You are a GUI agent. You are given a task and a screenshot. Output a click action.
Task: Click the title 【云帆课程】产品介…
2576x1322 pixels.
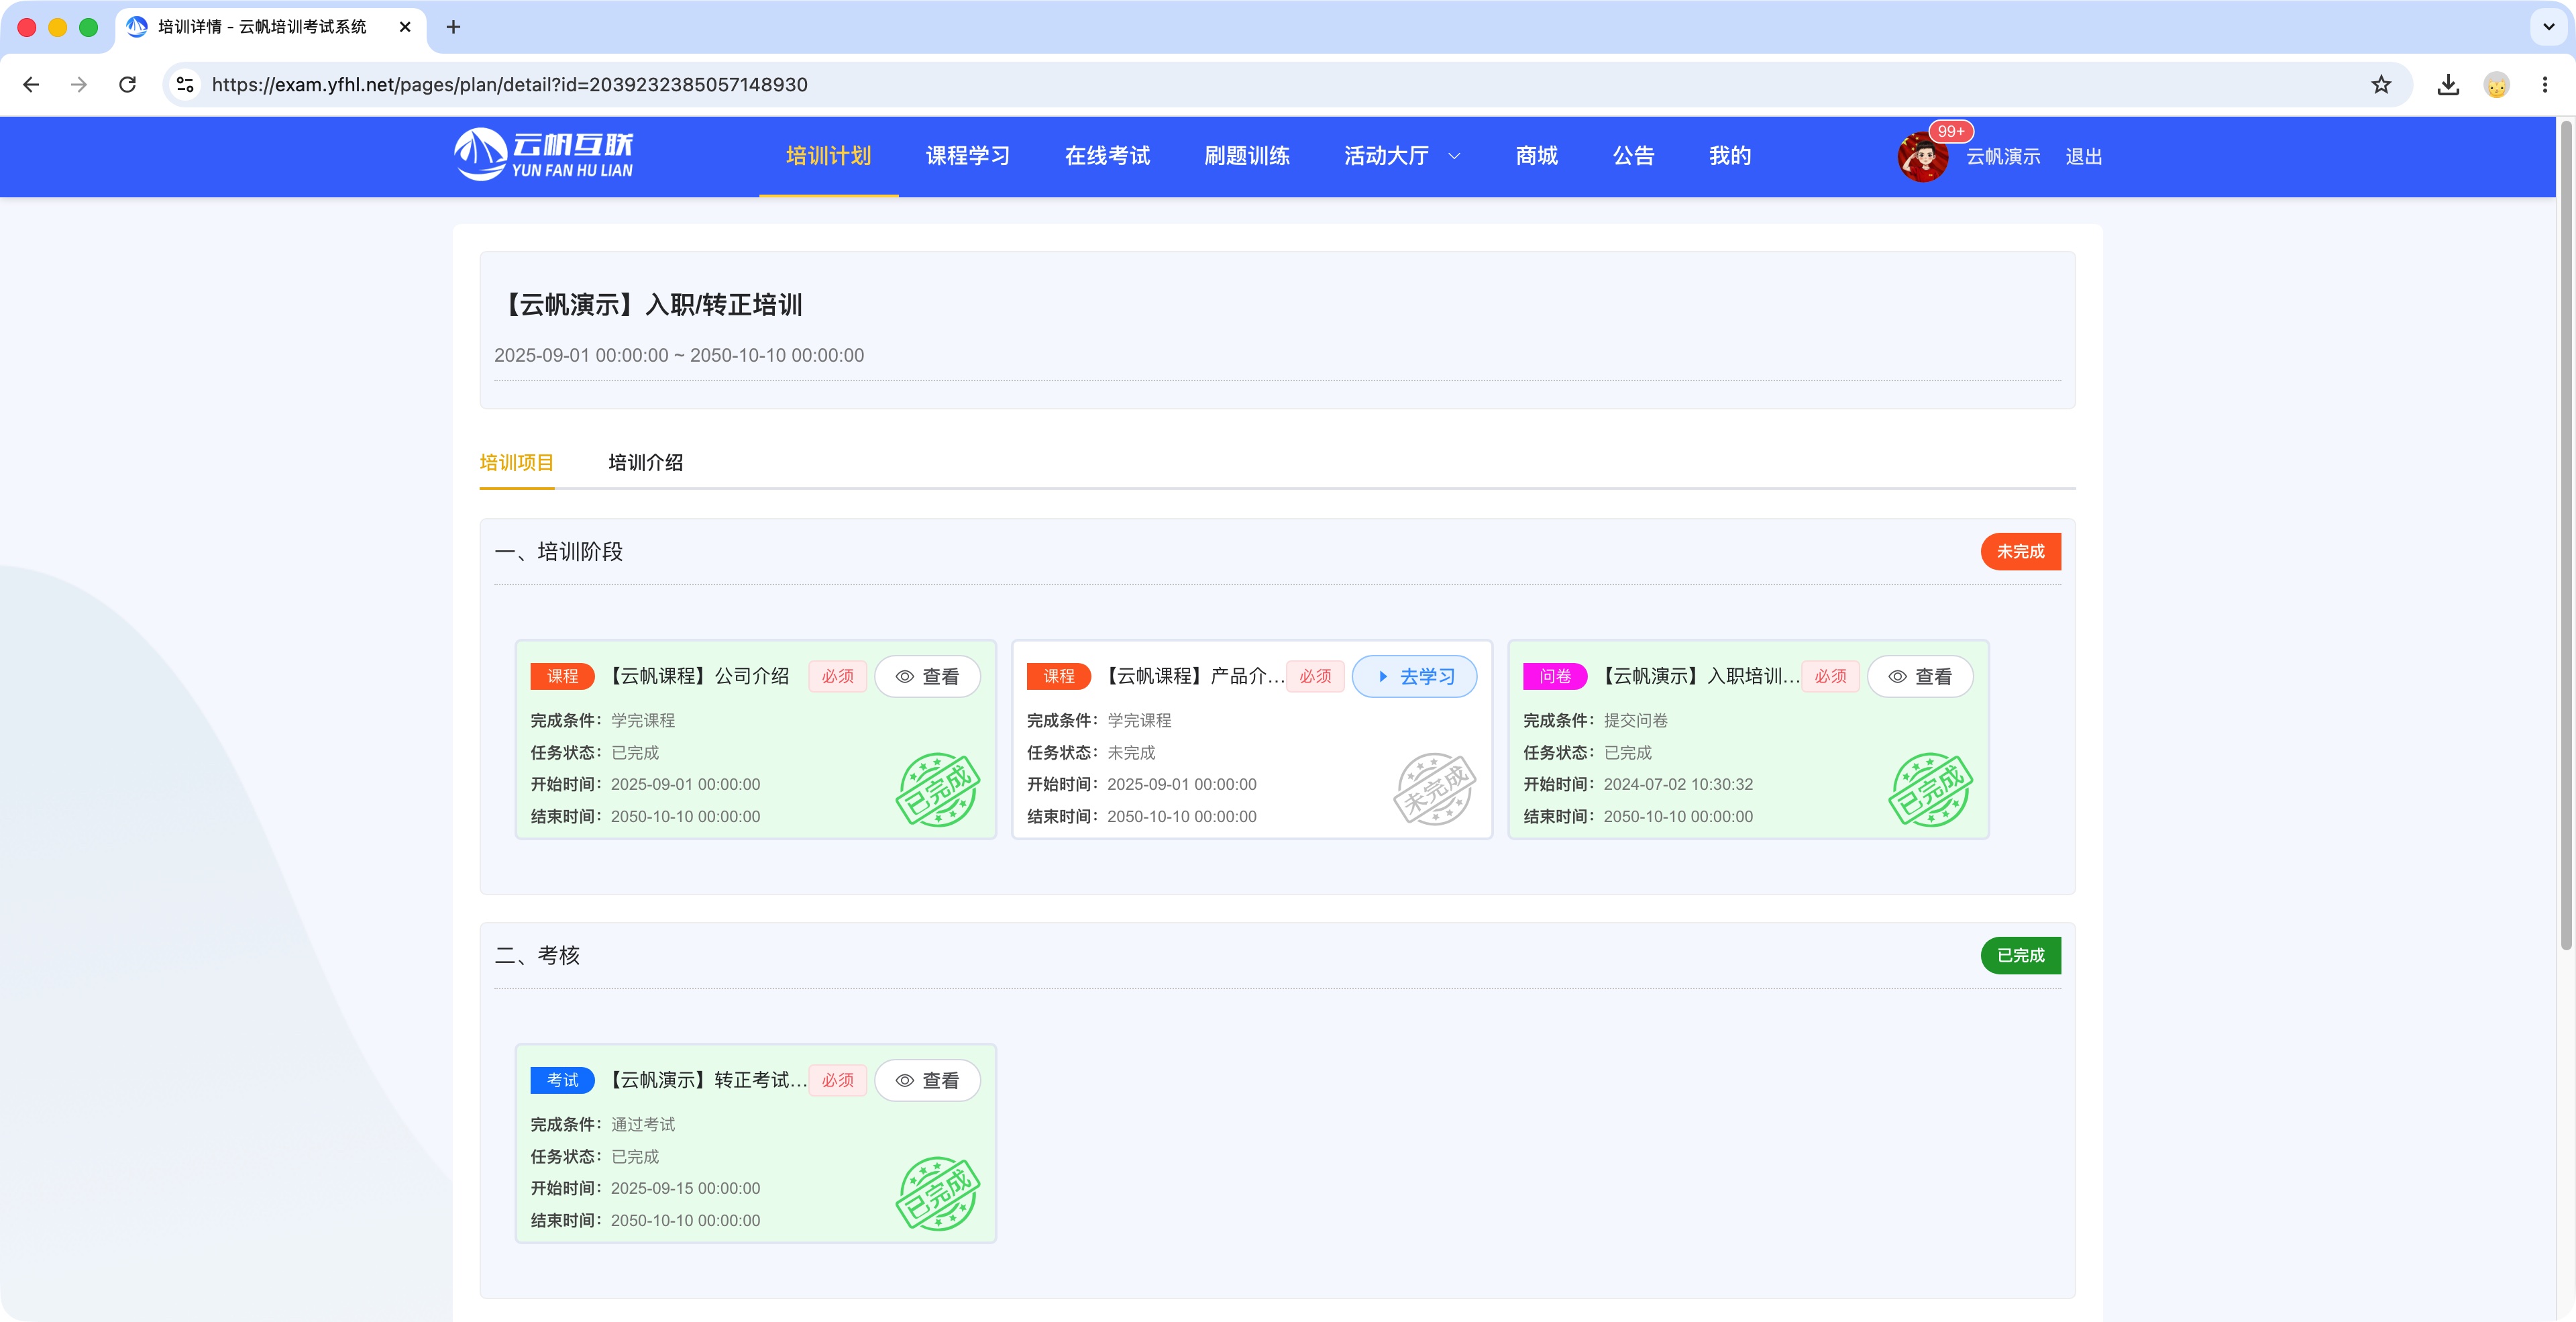pos(1193,677)
